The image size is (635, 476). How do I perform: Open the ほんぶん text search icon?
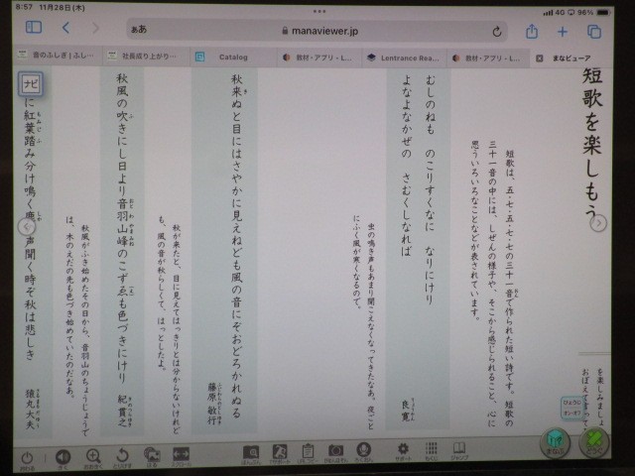tap(251, 454)
